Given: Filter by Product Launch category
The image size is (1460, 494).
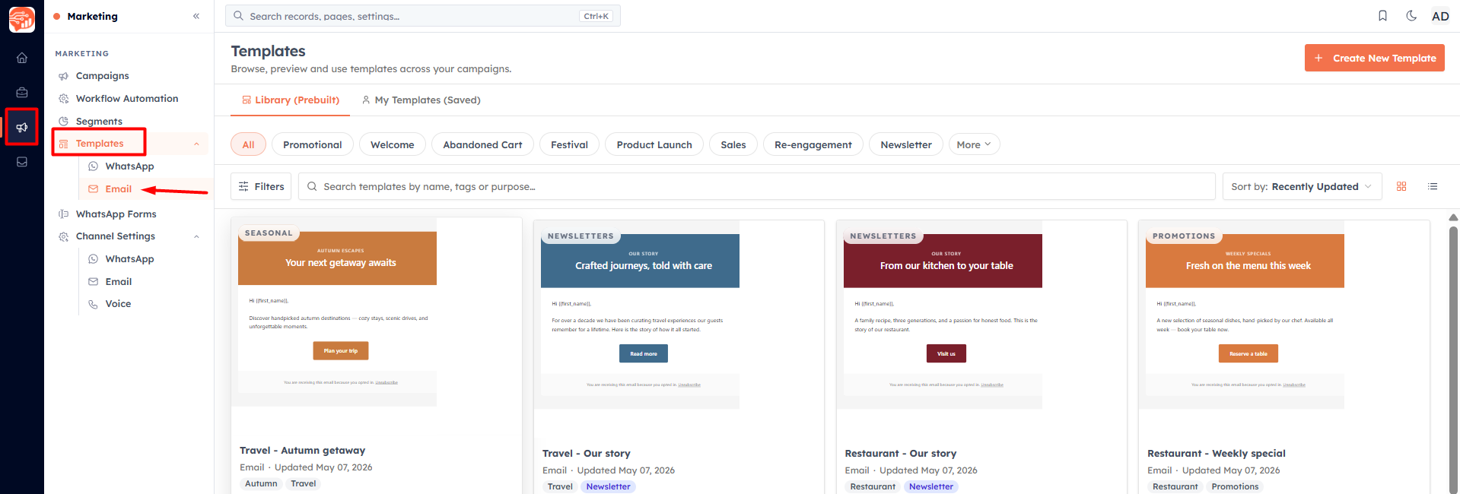Looking at the screenshot, I should [654, 144].
